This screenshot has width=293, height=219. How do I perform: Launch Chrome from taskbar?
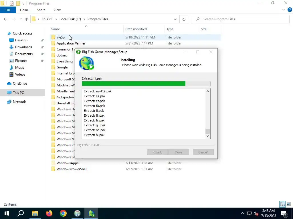pos(63,213)
